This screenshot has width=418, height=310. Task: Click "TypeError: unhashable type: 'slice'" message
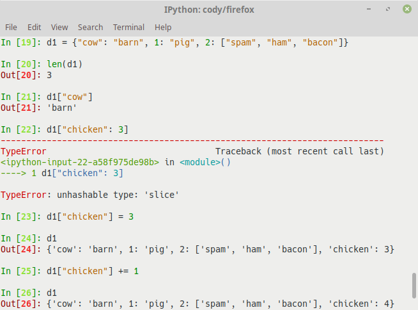pyautogui.click(x=90, y=195)
